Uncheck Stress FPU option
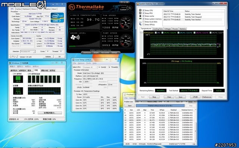This screenshot has height=148, width=239. pos(143,13)
